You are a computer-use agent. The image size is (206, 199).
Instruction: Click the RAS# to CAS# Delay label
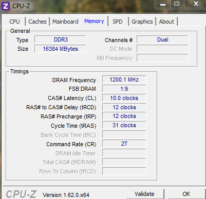pyautogui.click(x=61, y=107)
